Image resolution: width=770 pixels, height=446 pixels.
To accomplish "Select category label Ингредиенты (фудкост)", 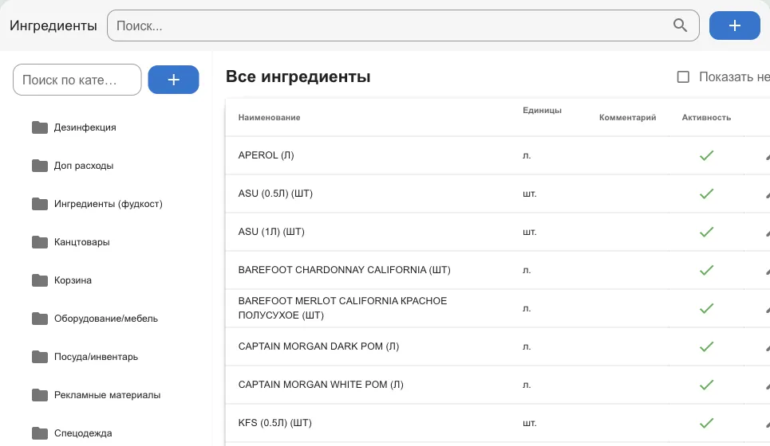I will click(x=108, y=204).
